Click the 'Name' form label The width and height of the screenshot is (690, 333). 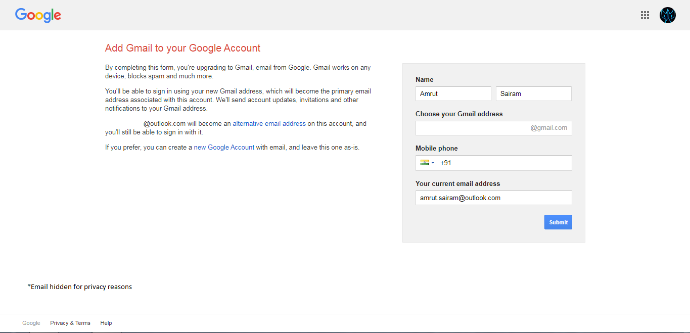[x=425, y=79]
